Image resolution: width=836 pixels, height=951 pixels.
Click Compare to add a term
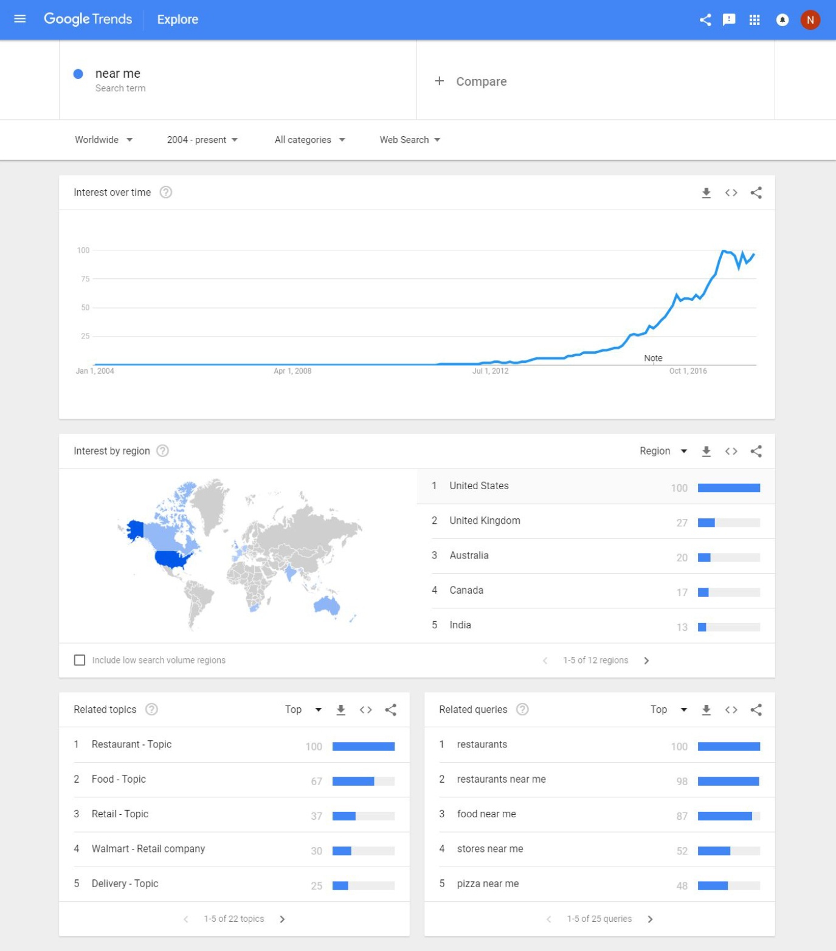click(x=471, y=81)
